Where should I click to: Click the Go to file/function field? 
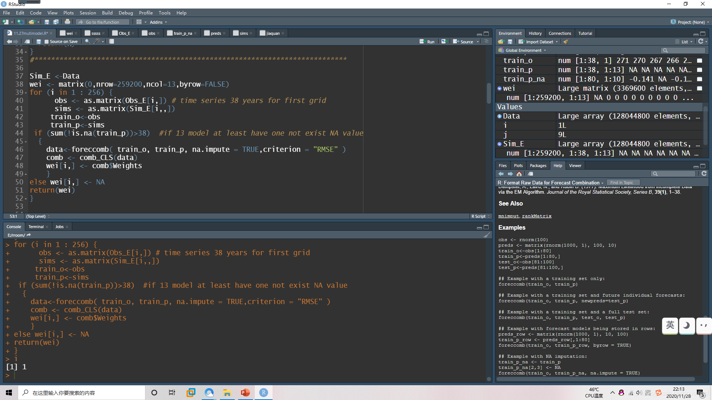click(103, 22)
